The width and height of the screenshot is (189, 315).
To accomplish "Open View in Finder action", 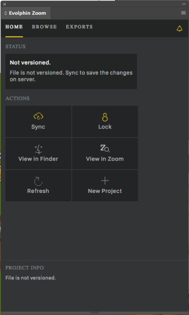I will coord(38,154).
